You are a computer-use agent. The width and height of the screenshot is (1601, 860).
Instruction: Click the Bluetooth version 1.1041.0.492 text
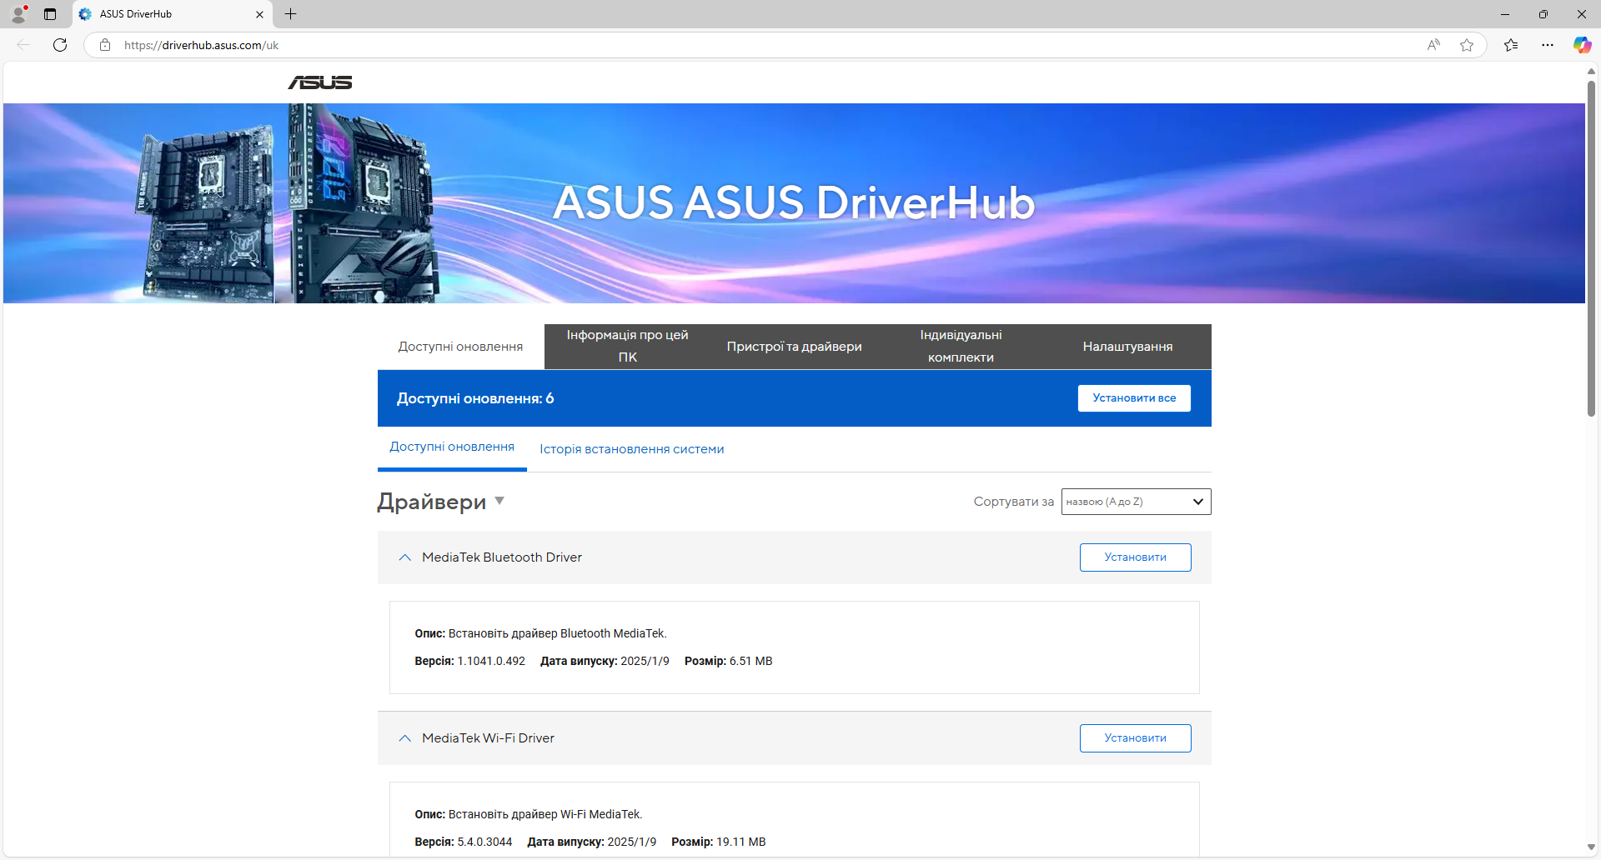pos(470,661)
